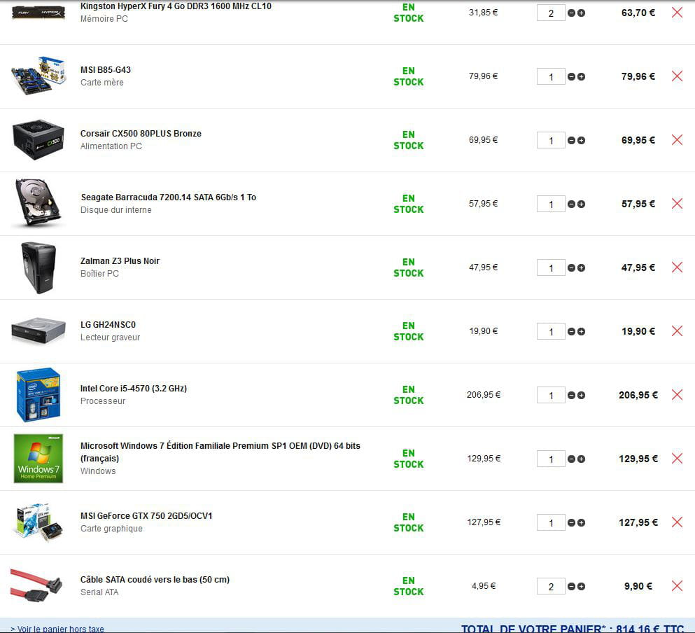
Task: Remove Intel Core i5-4570 from cart
Action: pyautogui.click(x=677, y=395)
